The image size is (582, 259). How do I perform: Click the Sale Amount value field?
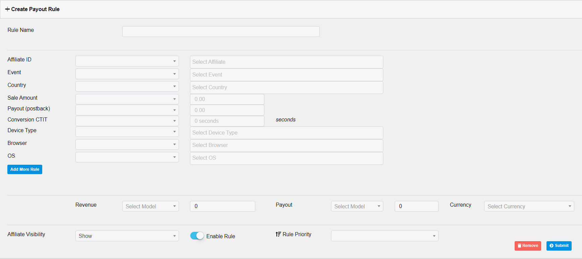pyautogui.click(x=227, y=99)
